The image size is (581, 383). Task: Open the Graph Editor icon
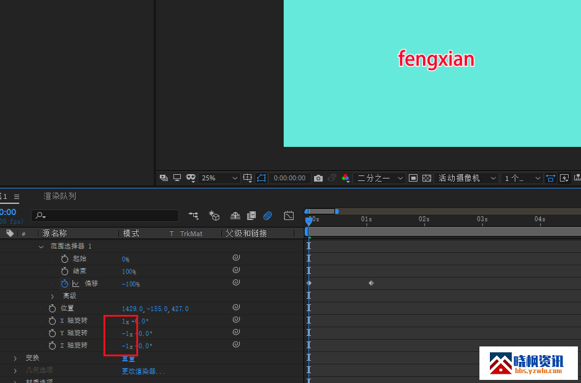coord(289,216)
